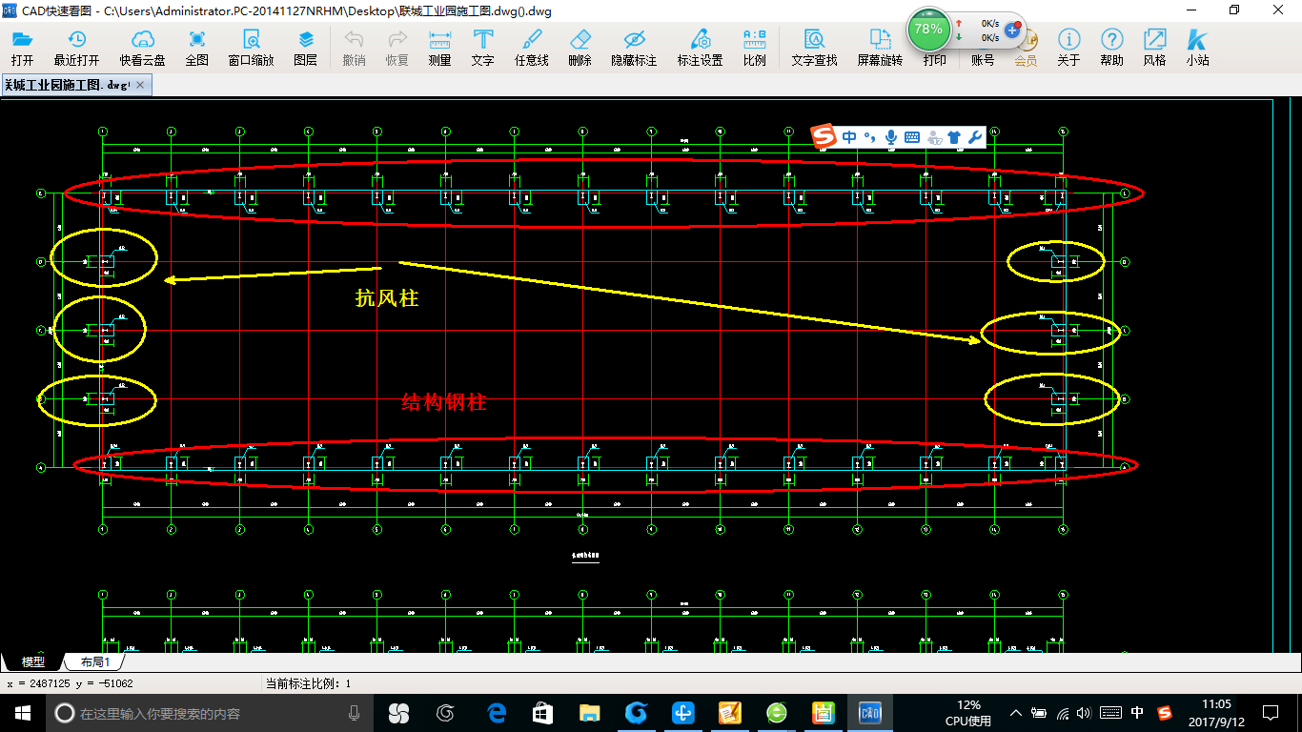Click the Sogou S logo on IME bar
Viewport: 1302px width, 732px height.
pyautogui.click(x=824, y=137)
